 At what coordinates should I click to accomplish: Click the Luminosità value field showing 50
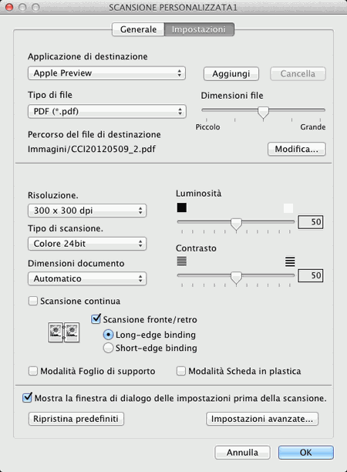311,222
